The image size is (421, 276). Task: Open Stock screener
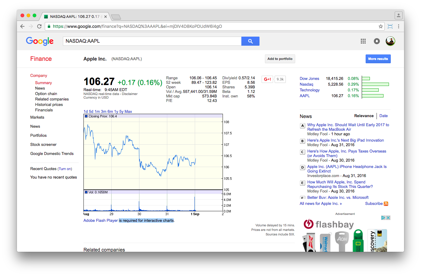coord(43,145)
